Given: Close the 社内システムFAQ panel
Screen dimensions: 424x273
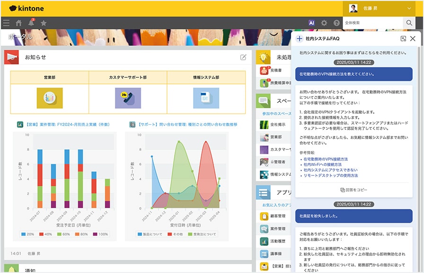Looking at the screenshot, I should point(413,39).
